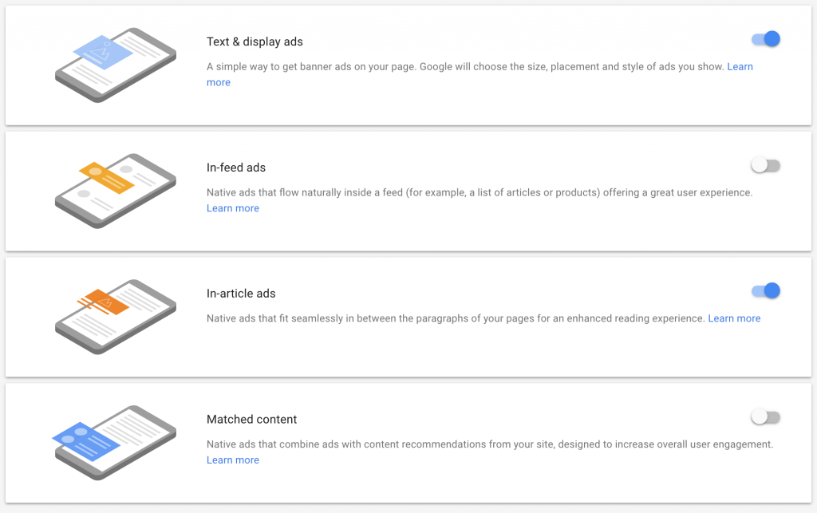Click the content recommendations description text
This screenshot has width=817, height=513.
point(490,444)
